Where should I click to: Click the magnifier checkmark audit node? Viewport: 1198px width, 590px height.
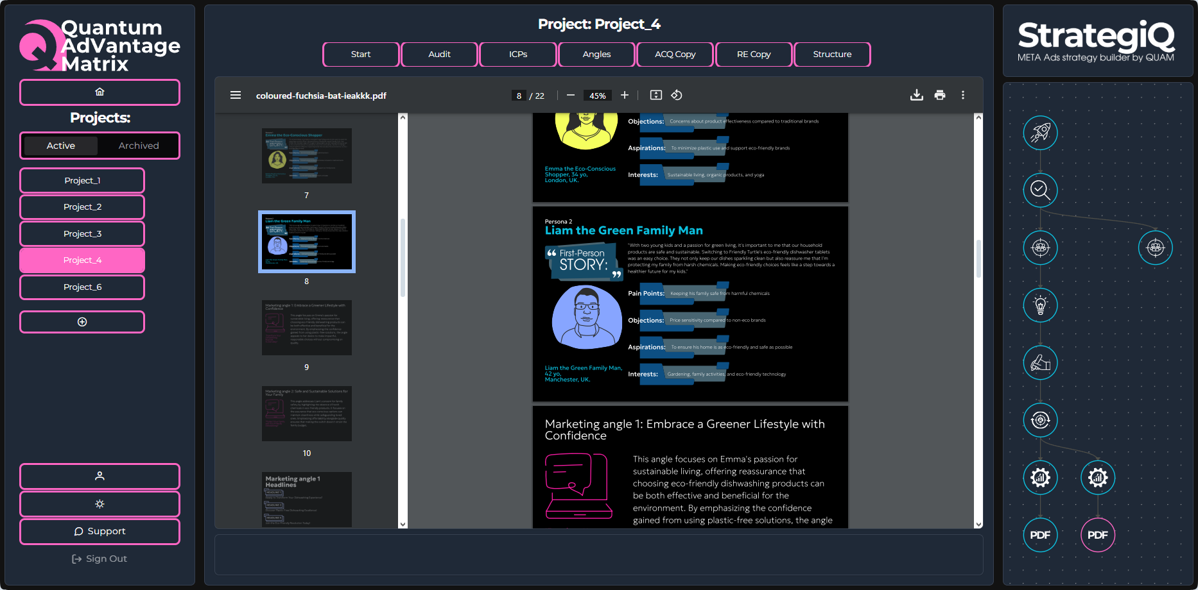coord(1040,190)
